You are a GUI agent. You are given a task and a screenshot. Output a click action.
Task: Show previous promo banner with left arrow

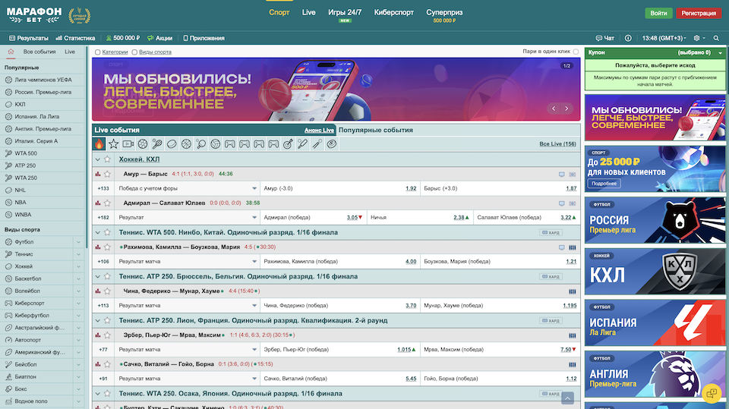point(554,109)
